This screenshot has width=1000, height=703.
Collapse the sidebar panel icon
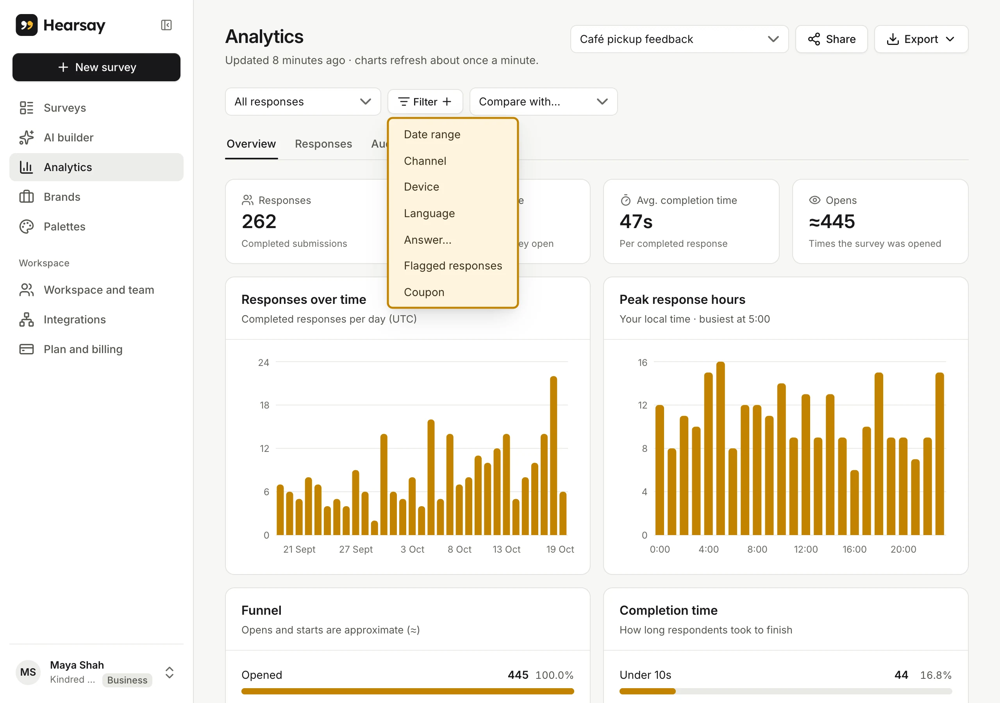point(166,25)
